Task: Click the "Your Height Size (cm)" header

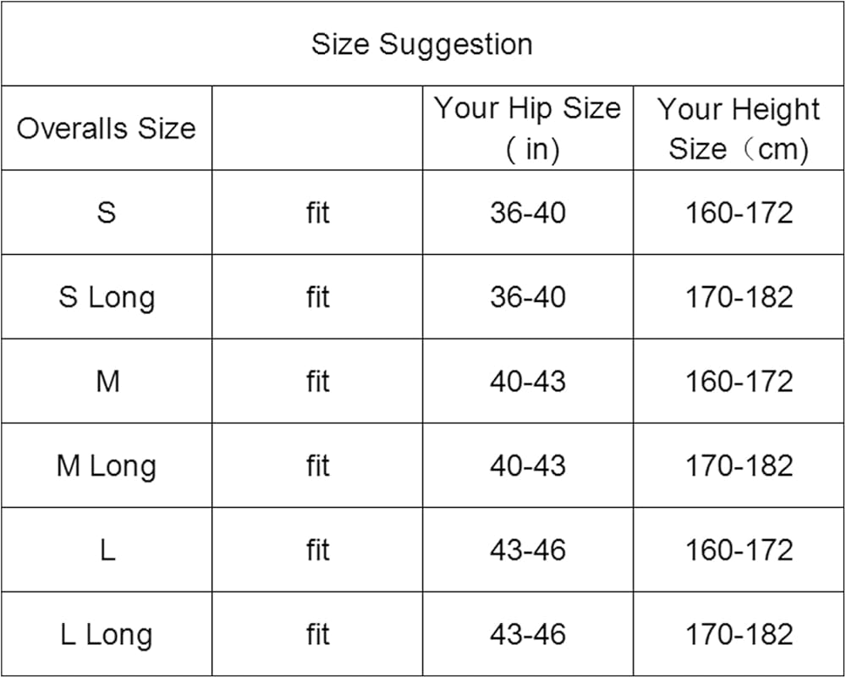Action: click(x=739, y=129)
